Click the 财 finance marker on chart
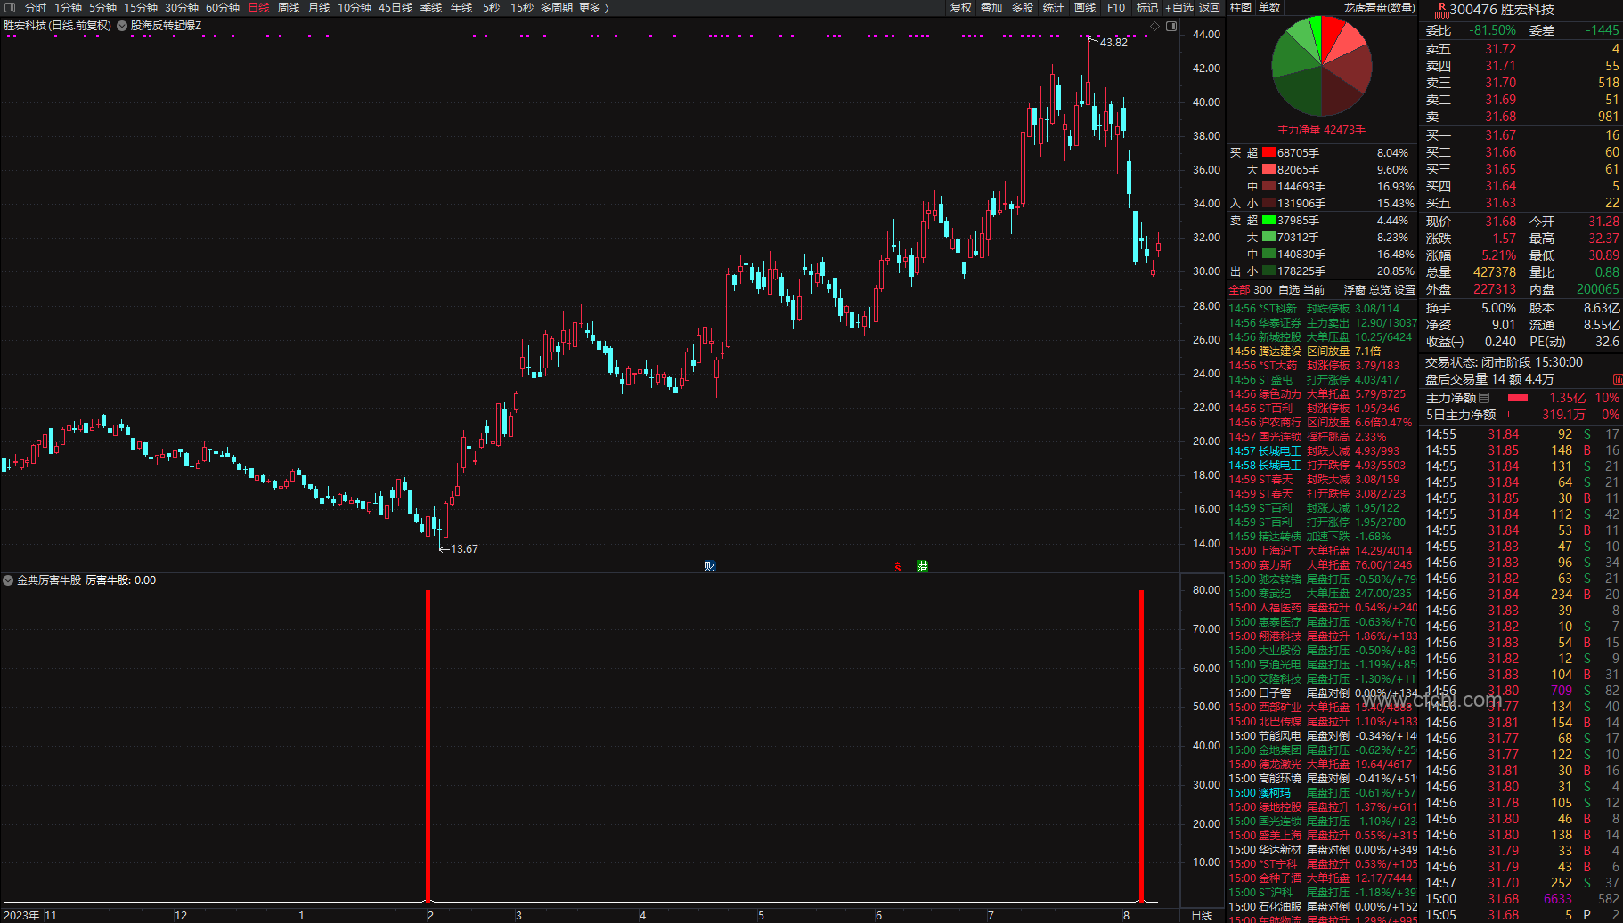Screen dimensions: 1623x923 point(710,566)
